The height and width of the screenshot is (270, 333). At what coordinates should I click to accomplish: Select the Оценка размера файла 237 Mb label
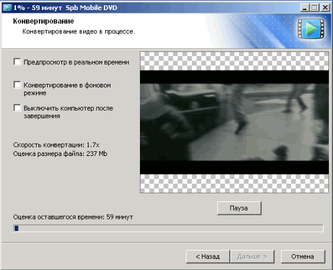pos(60,154)
